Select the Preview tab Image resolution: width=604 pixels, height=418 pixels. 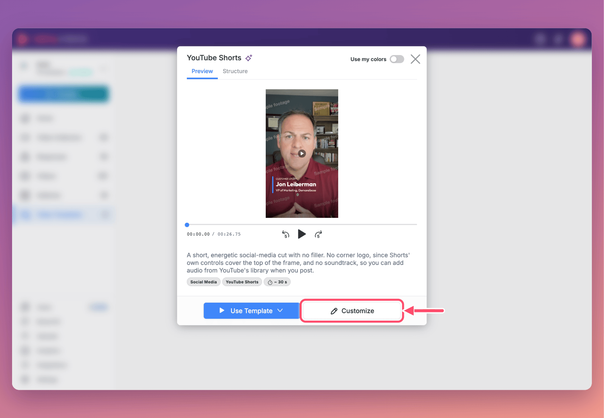click(x=202, y=71)
